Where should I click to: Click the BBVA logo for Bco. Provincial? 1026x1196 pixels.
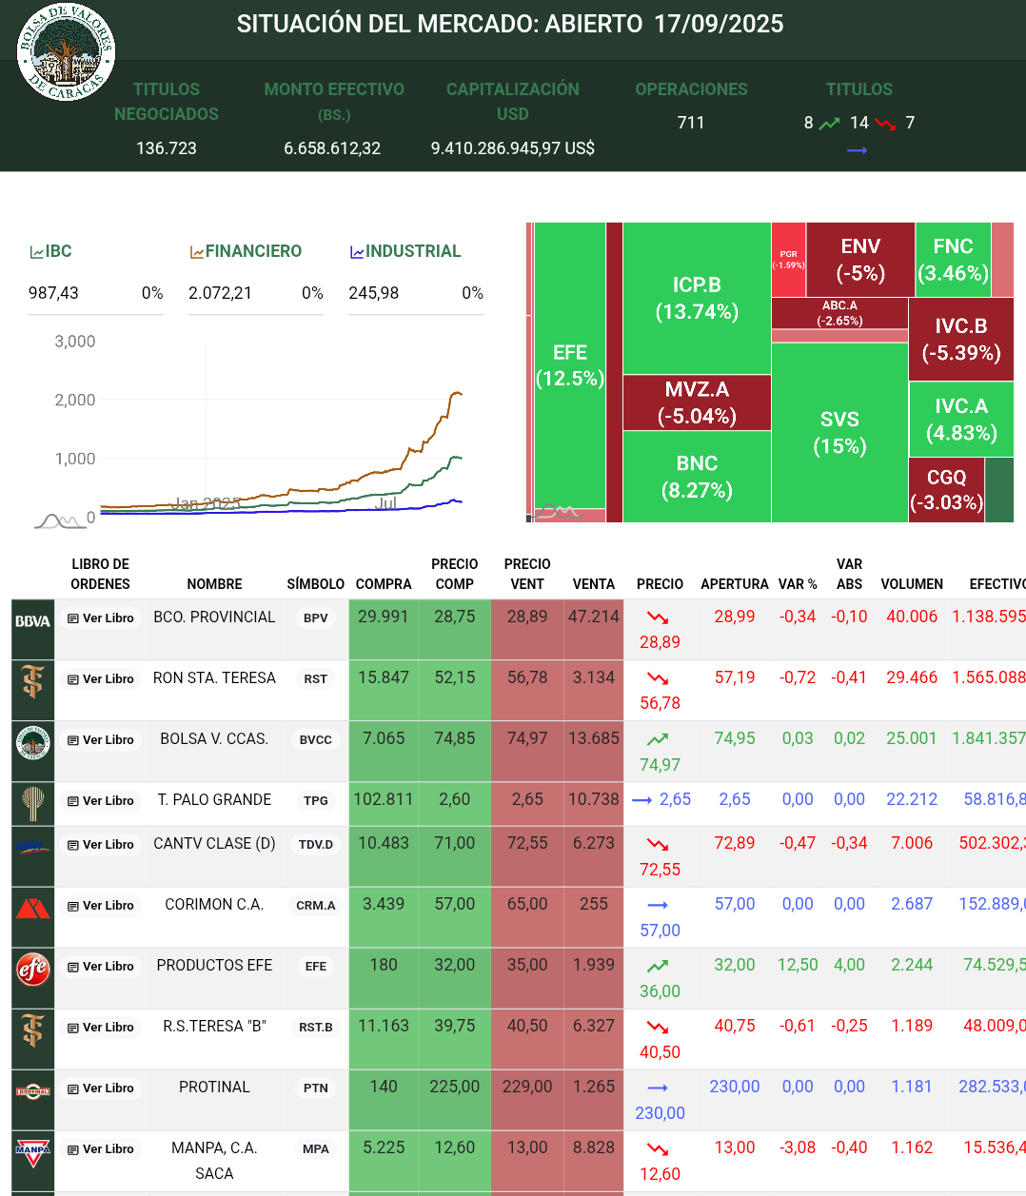(32, 620)
